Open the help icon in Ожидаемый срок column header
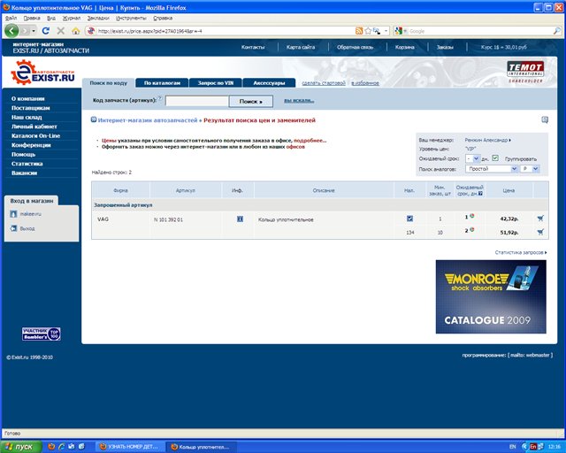The image size is (566, 453). [x=480, y=194]
